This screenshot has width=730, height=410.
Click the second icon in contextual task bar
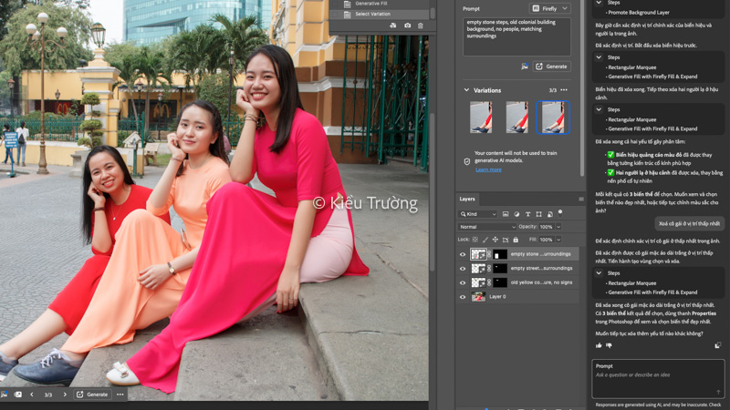[x=17, y=395]
